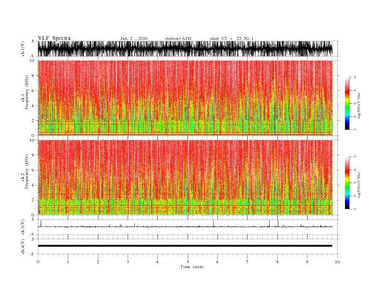Click the time axis tick label "3"

[x=128, y=262]
